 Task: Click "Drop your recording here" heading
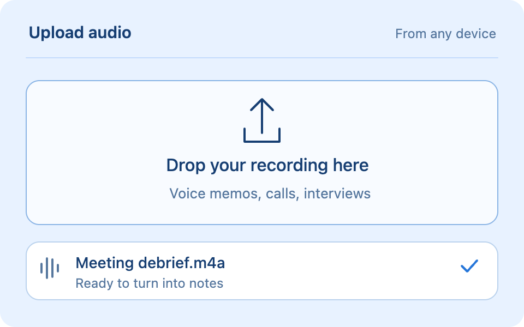click(x=267, y=165)
